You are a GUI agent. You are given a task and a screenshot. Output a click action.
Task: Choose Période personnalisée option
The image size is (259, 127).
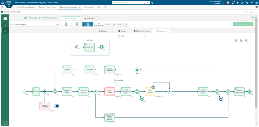(98, 24)
